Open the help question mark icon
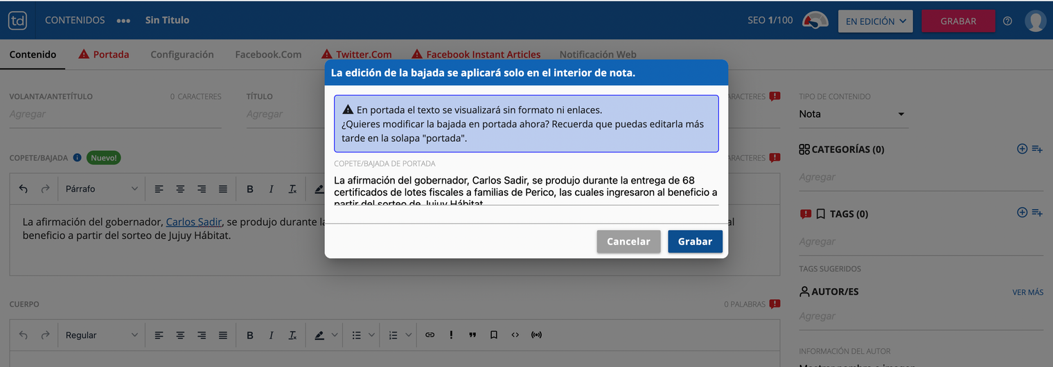Screen dimensions: 1053x367 point(1007,21)
